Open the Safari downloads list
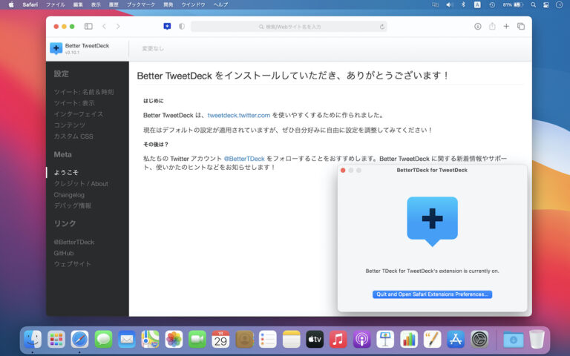Viewport: 570px width, 356px height. [478, 26]
